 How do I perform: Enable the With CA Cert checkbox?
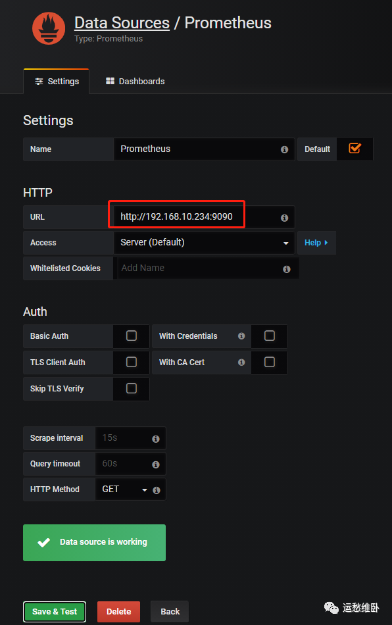point(270,362)
